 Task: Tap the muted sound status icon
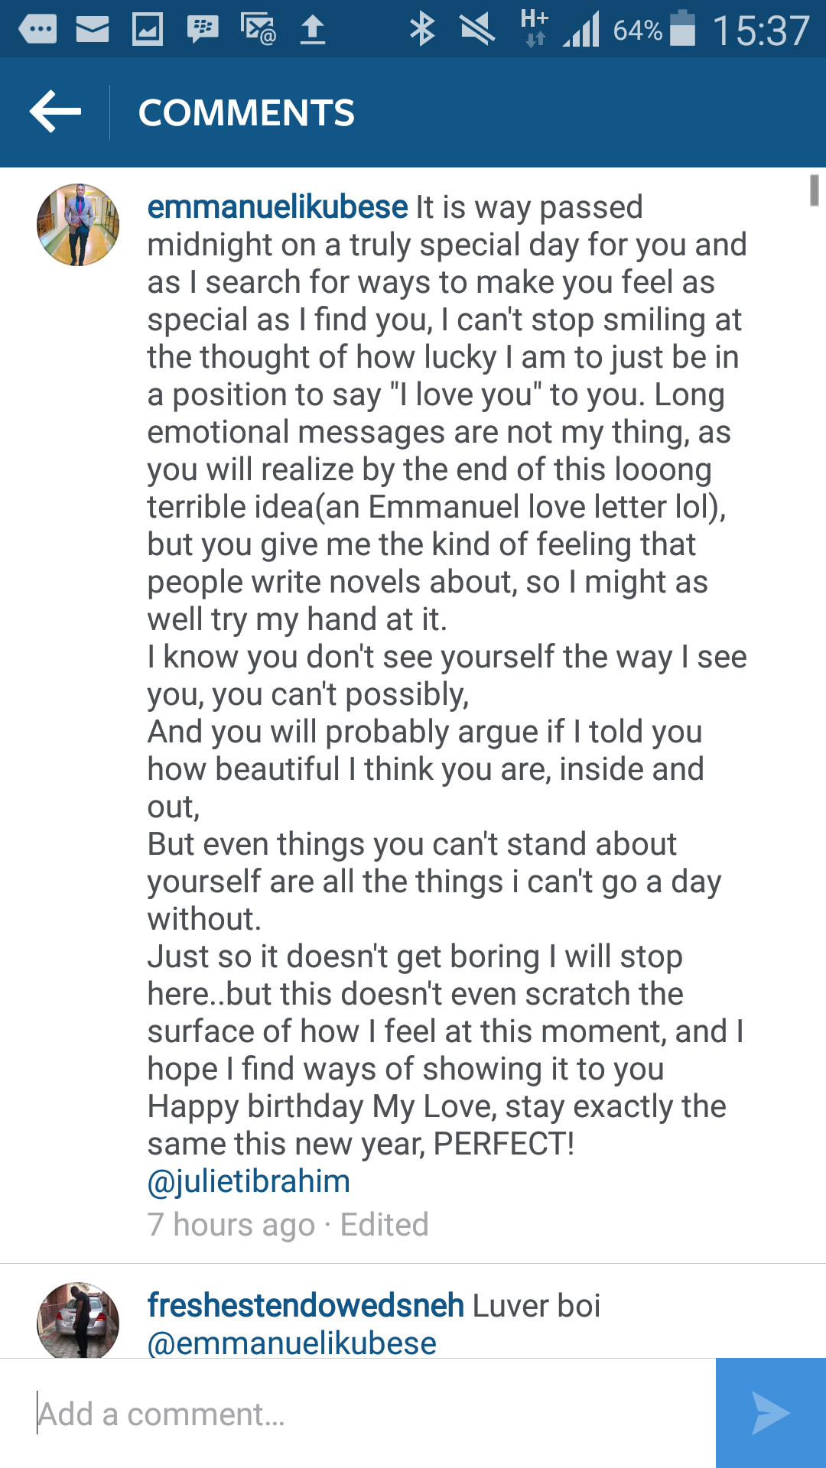(x=477, y=30)
